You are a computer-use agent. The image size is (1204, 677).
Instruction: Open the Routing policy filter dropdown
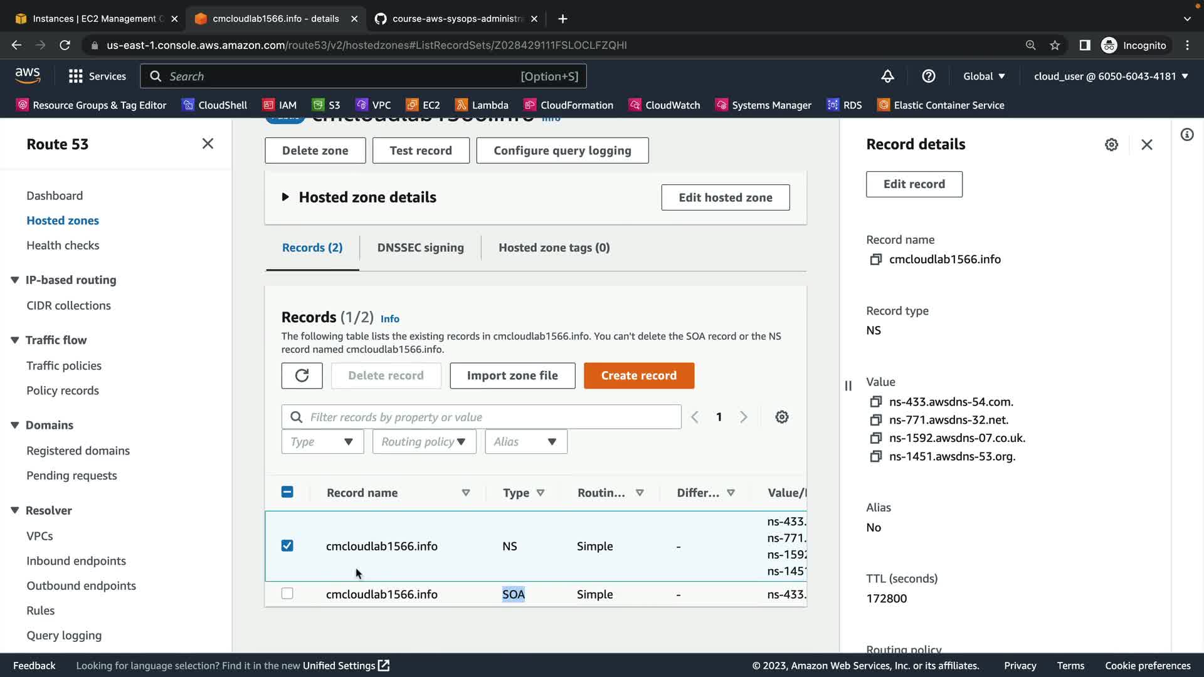tap(424, 442)
